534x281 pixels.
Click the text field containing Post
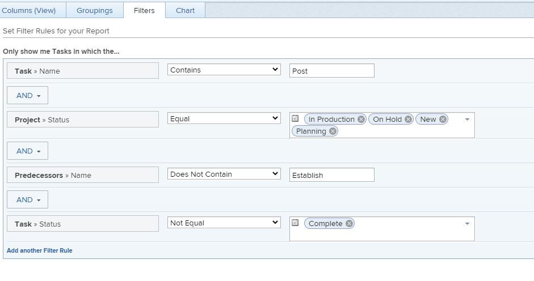(x=331, y=71)
